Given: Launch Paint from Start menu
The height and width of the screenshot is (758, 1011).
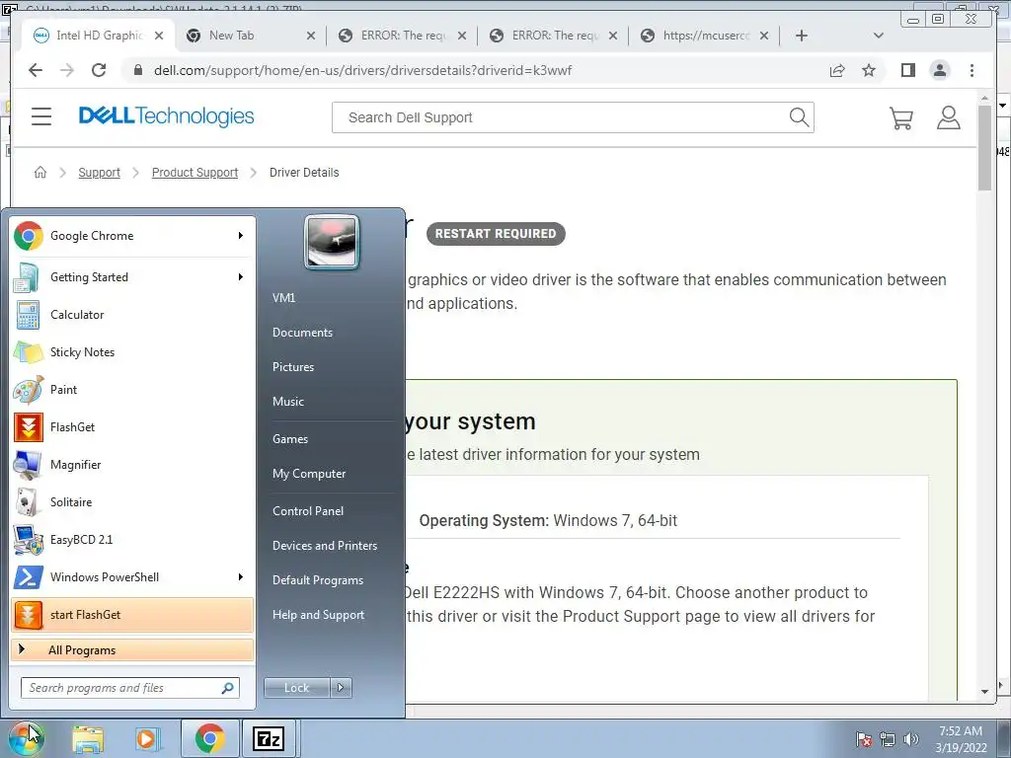Looking at the screenshot, I should pyautogui.click(x=132, y=389).
